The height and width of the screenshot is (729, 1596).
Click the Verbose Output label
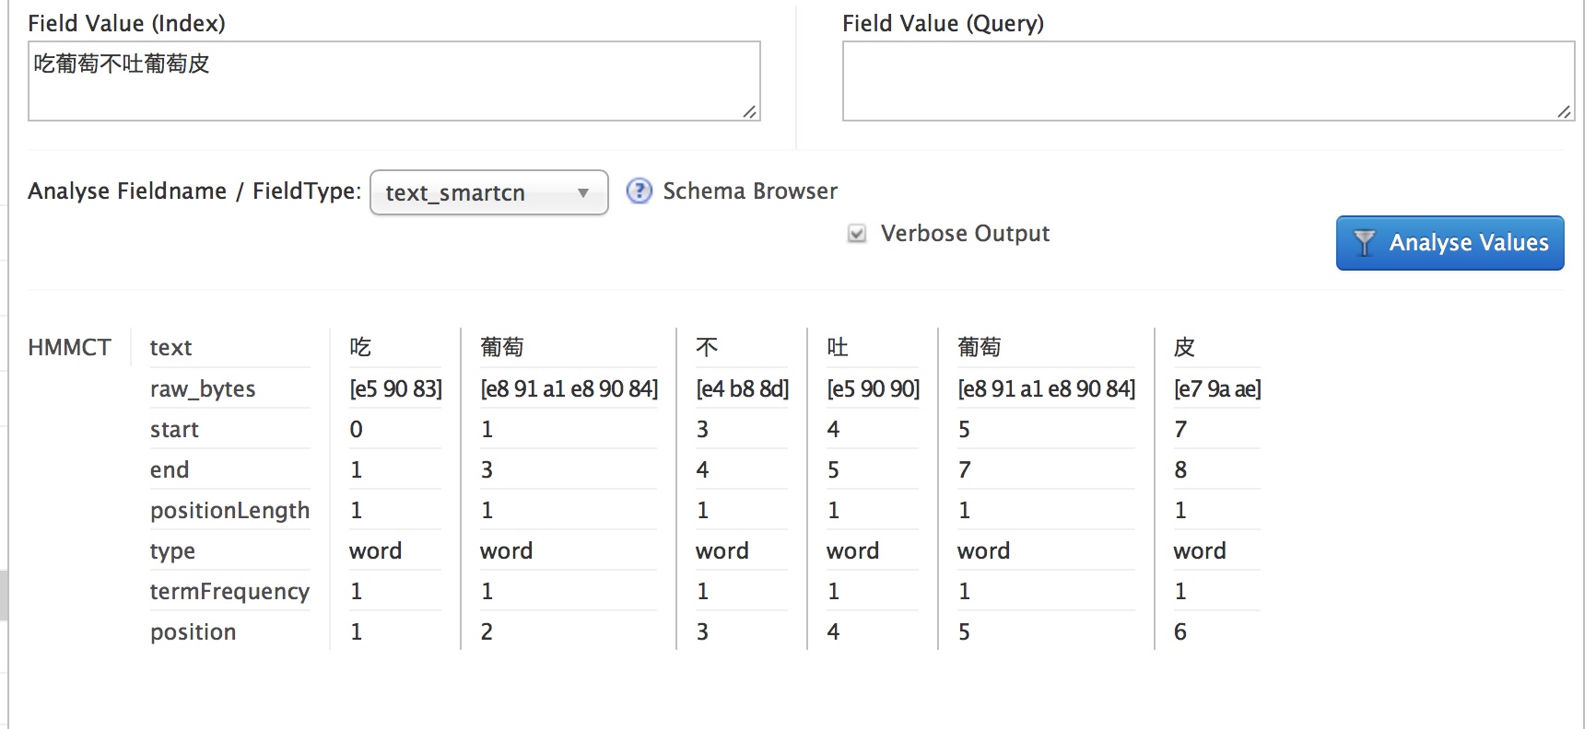965,233
